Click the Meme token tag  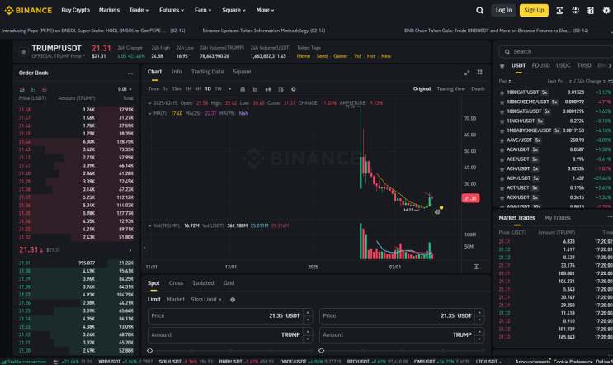(x=304, y=56)
